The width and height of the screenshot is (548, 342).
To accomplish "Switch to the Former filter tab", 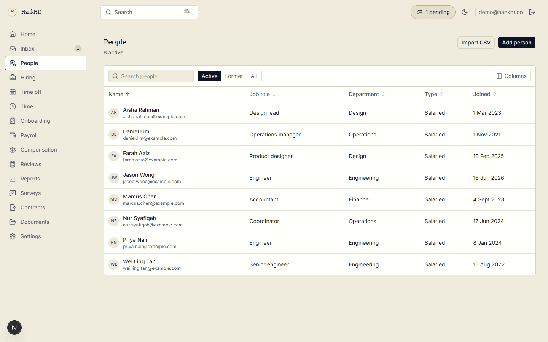I will [234, 76].
